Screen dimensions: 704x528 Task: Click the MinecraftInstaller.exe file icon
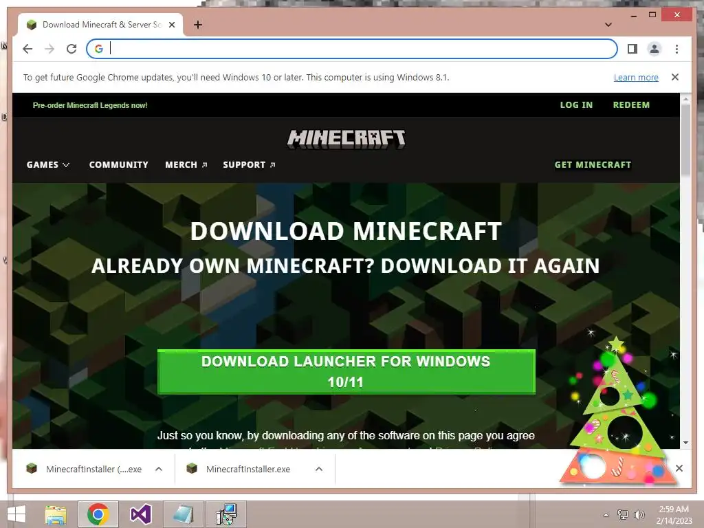tap(192, 469)
